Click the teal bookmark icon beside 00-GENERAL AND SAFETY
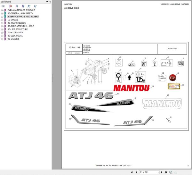This screenshot has width=192, height=175. coord(5,13)
